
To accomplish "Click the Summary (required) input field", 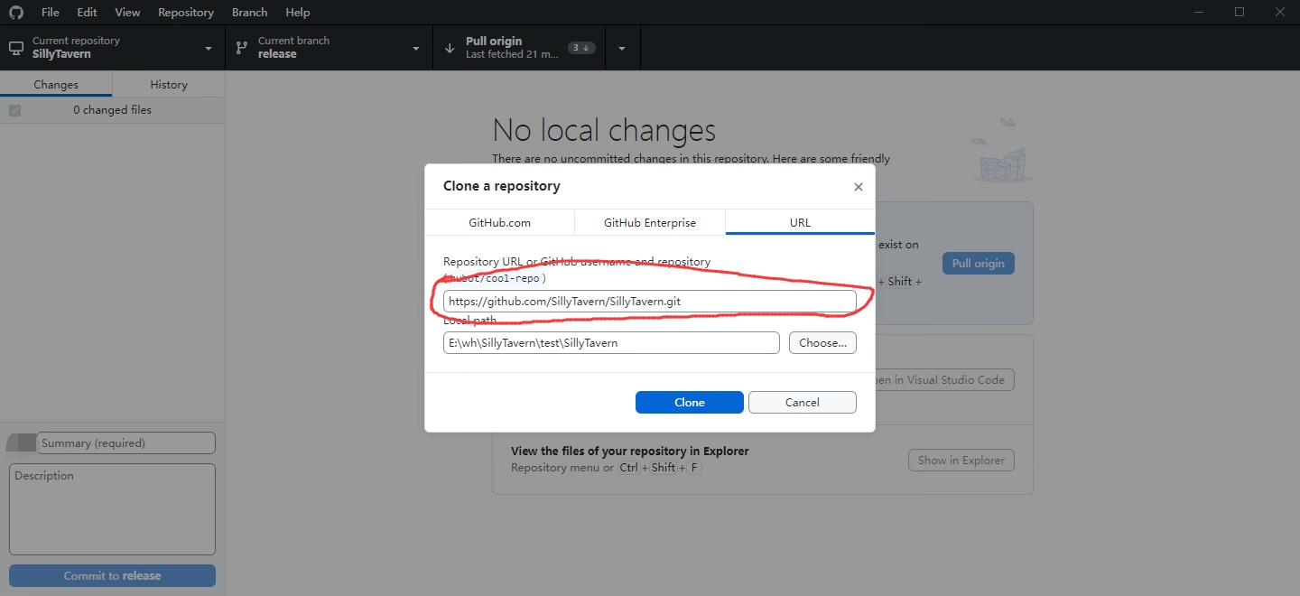I will (x=125, y=443).
